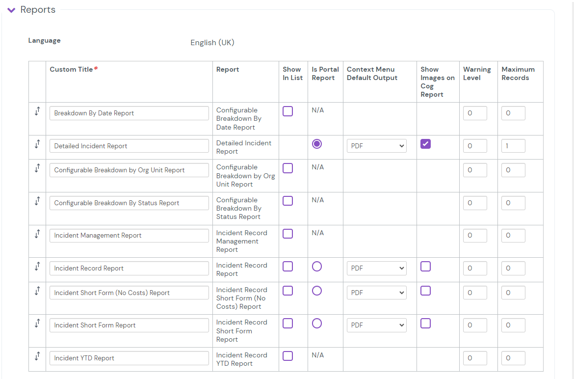Click reorder arrows for Incident Record Report

(x=37, y=266)
